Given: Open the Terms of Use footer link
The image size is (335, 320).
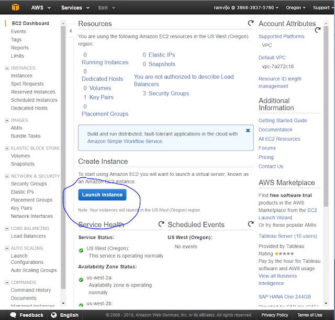Looking at the screenshot, I should pyautogui.click(x=309, y=315).
